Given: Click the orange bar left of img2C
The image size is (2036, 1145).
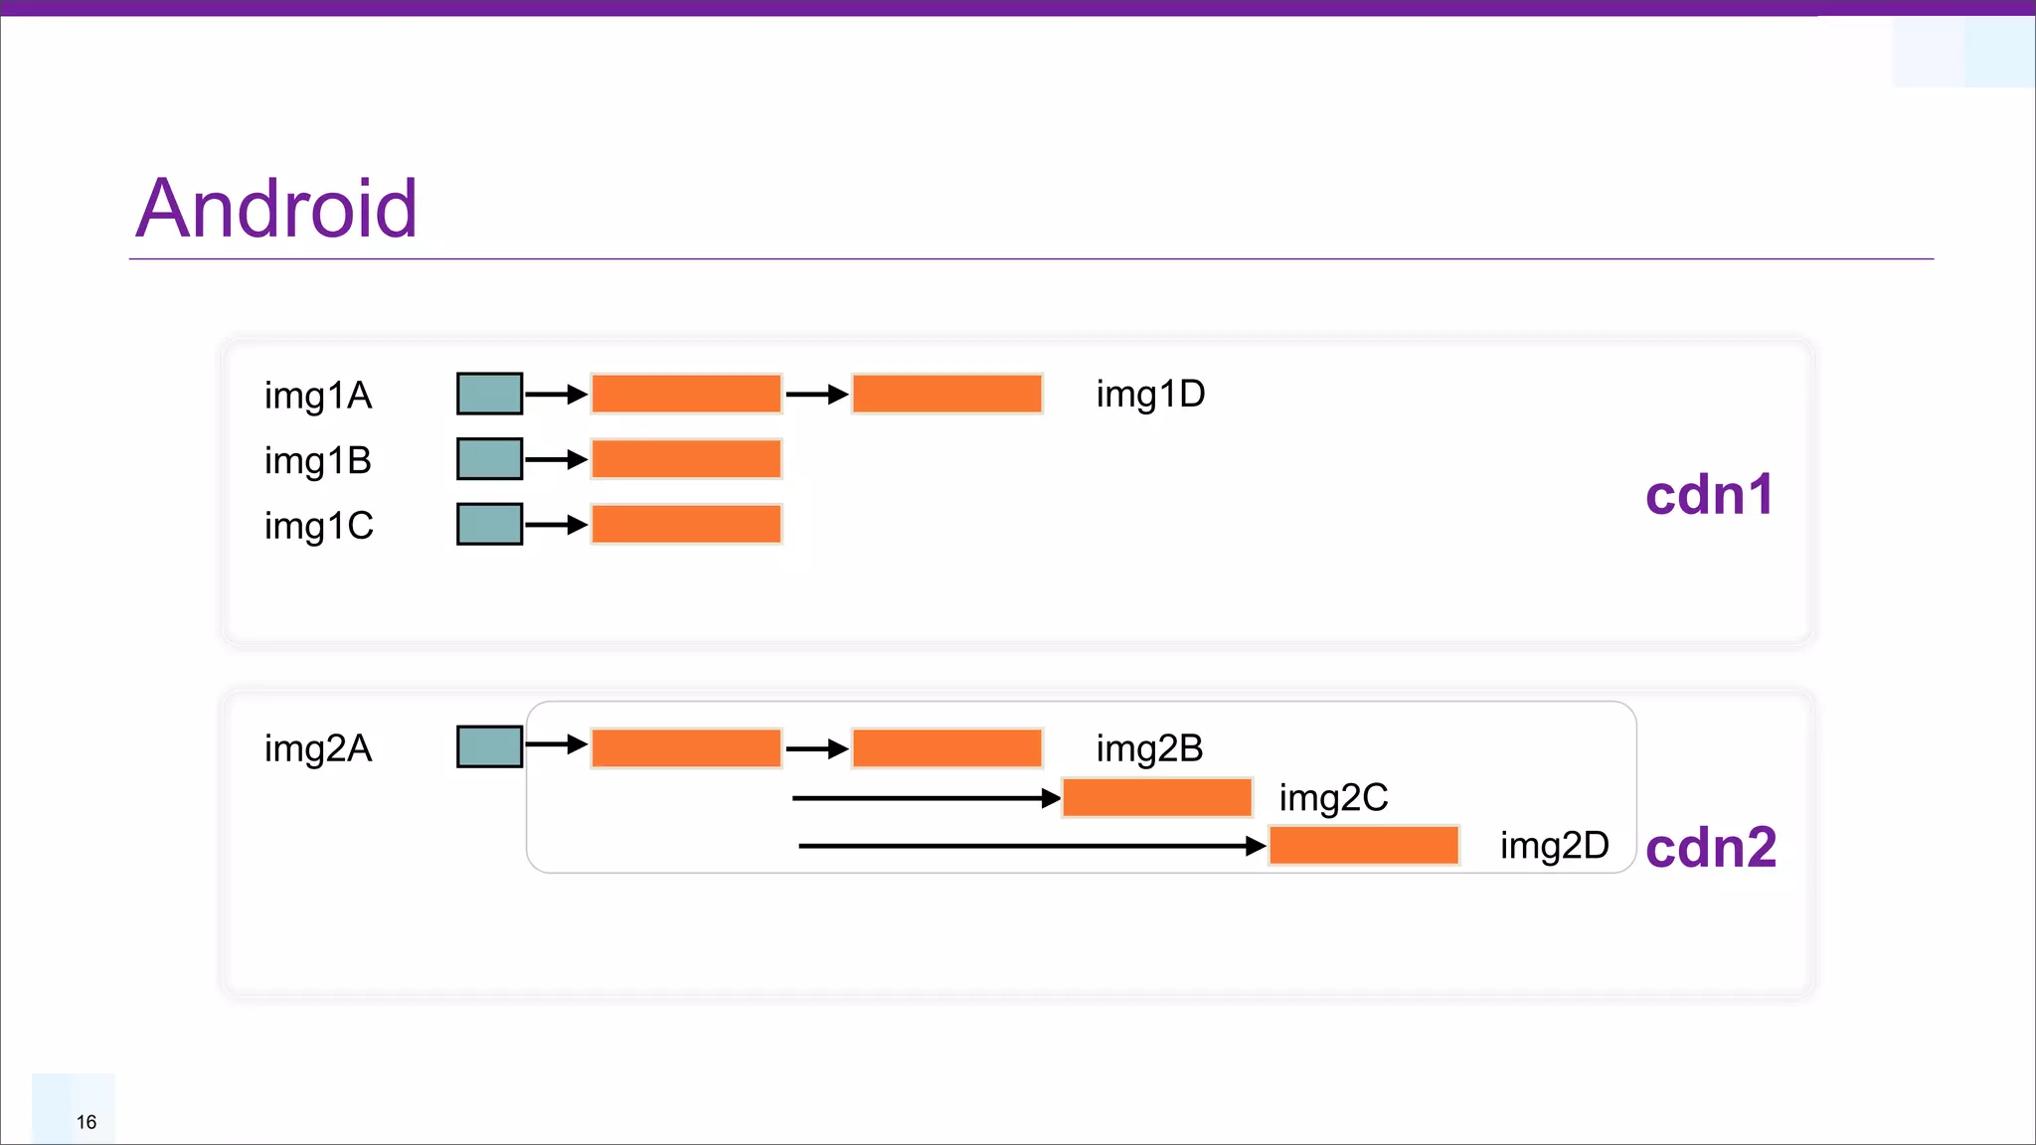Looking at the screenshot, I should (x=1156, y=797).
